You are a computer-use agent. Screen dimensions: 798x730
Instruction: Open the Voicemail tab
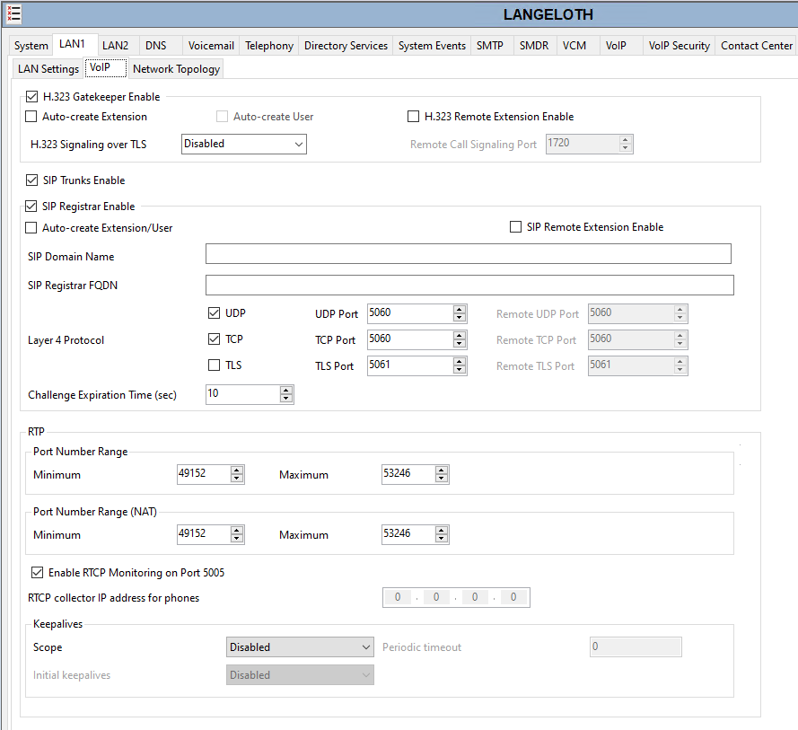211,46
